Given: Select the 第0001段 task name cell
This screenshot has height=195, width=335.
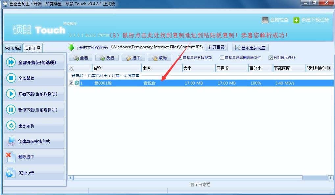Looking at the screenshot, I should click(x=103, y=83).
